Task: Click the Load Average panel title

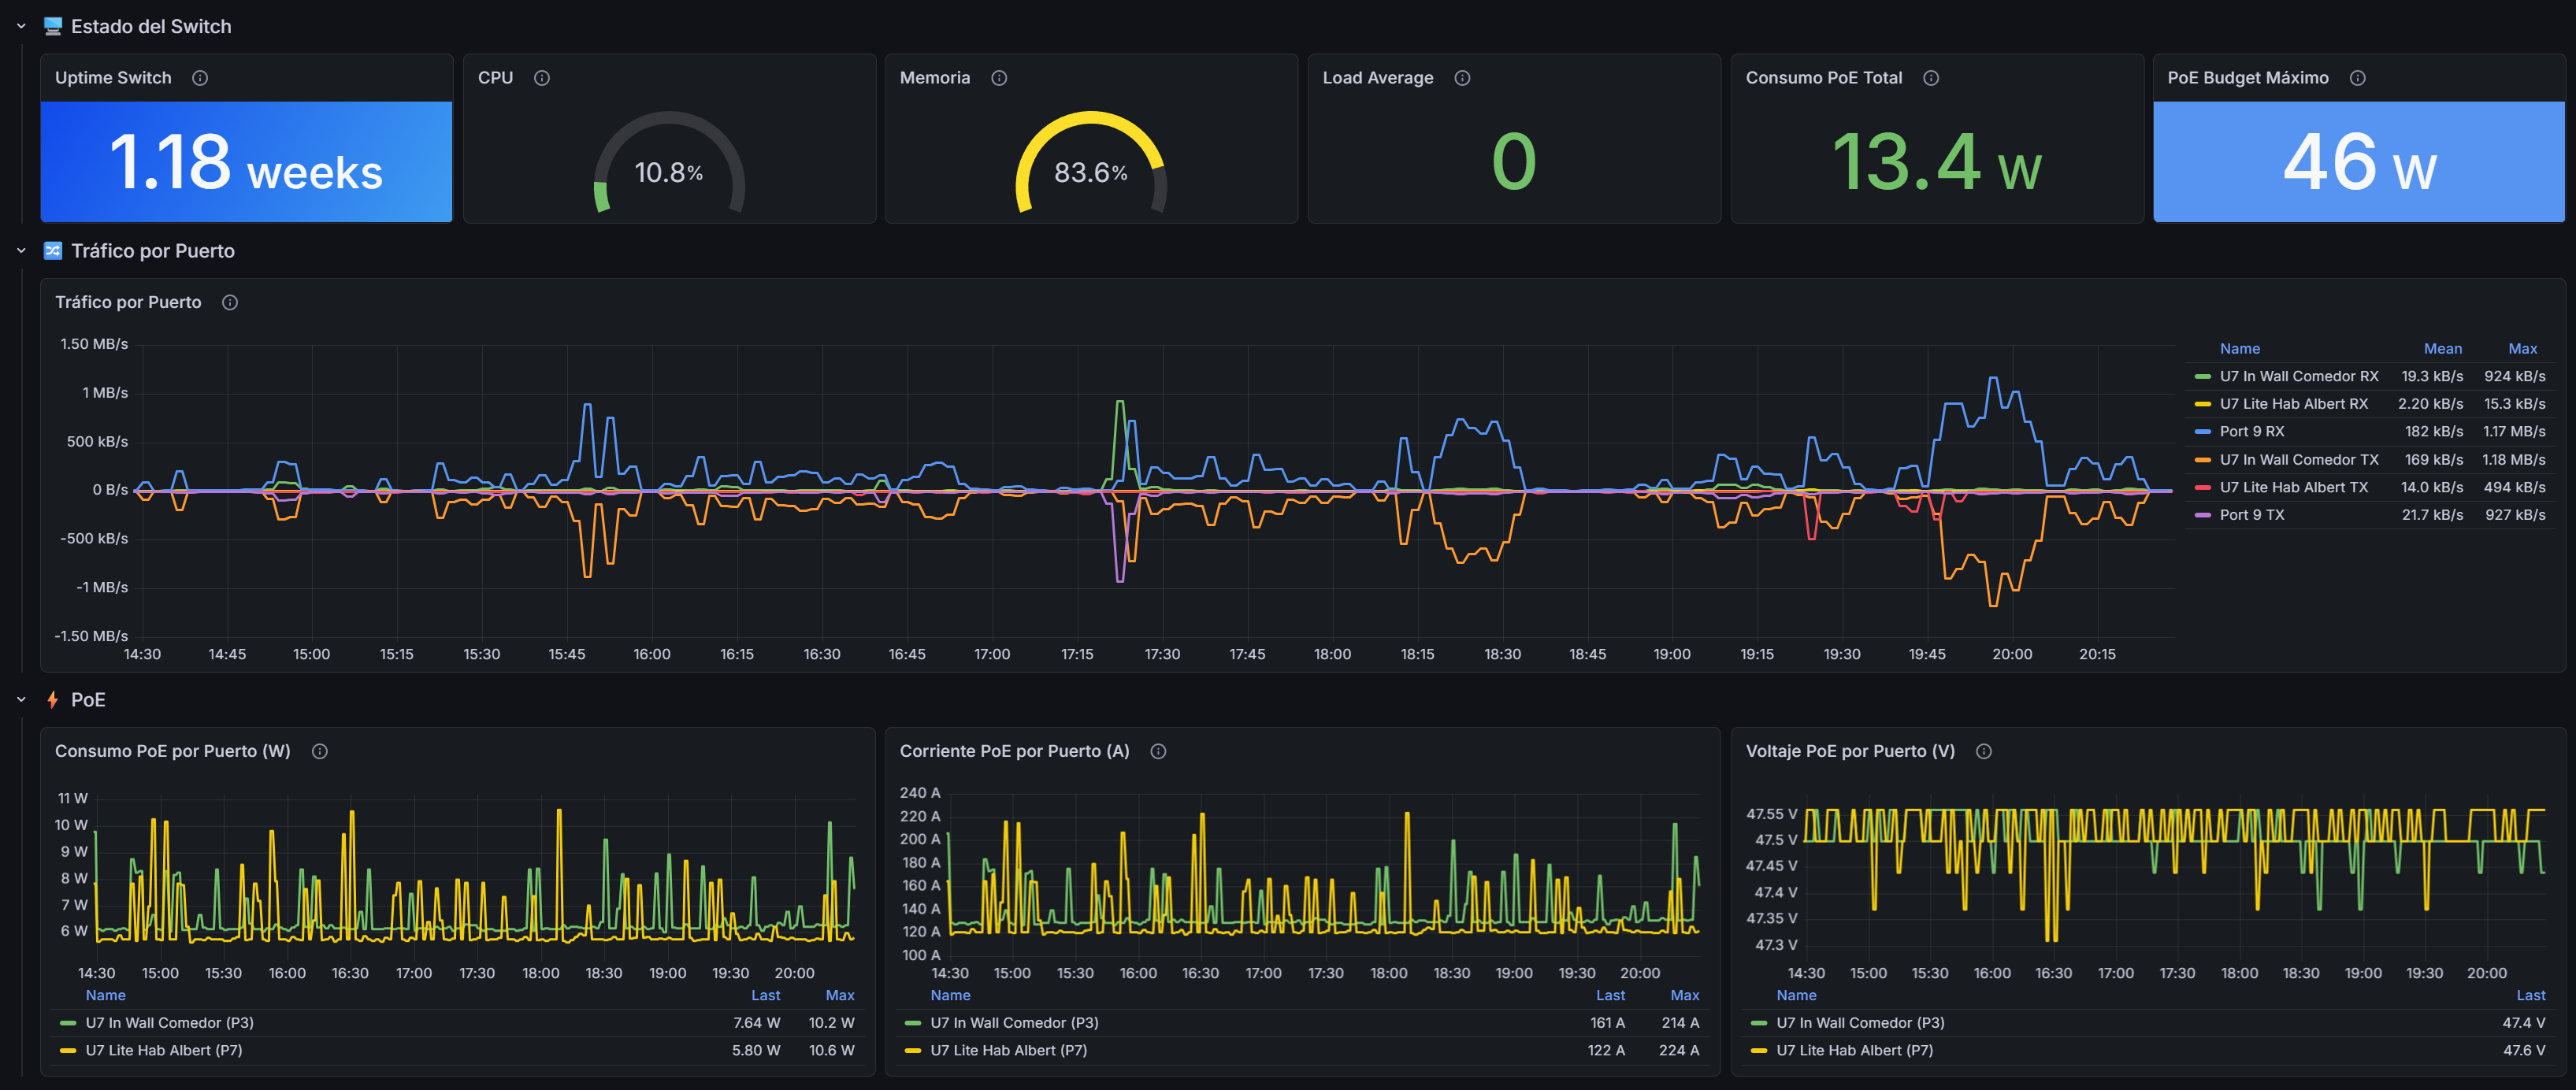Action: click(x=1378, y=78)
